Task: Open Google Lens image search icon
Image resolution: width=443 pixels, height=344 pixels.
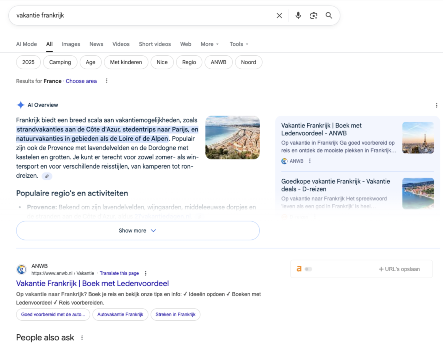Action: (314, 16)
